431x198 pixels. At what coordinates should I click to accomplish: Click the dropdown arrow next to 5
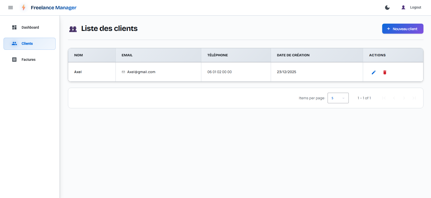[x=343, y=98]
